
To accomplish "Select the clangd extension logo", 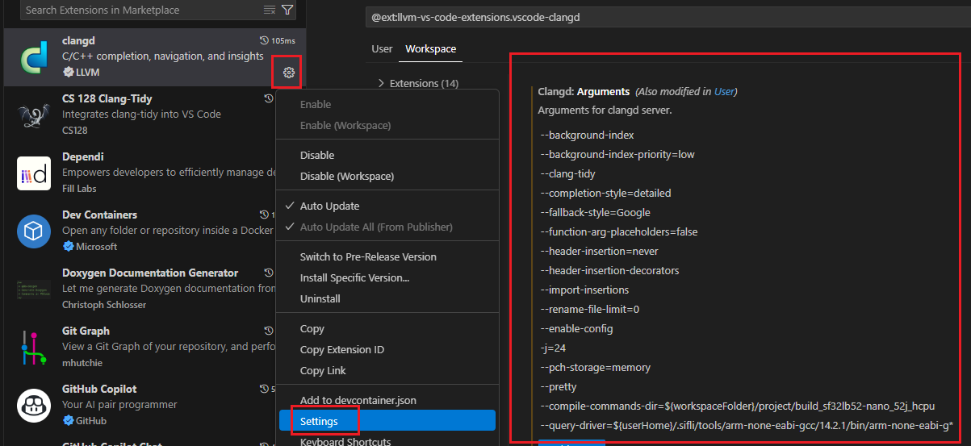I will coord(34,57).
